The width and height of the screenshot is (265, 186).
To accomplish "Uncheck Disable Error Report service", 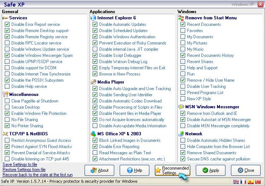I will (7, 24).
